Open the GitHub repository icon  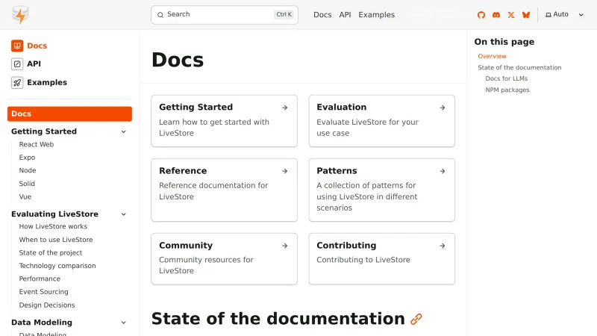click(481, 15)
